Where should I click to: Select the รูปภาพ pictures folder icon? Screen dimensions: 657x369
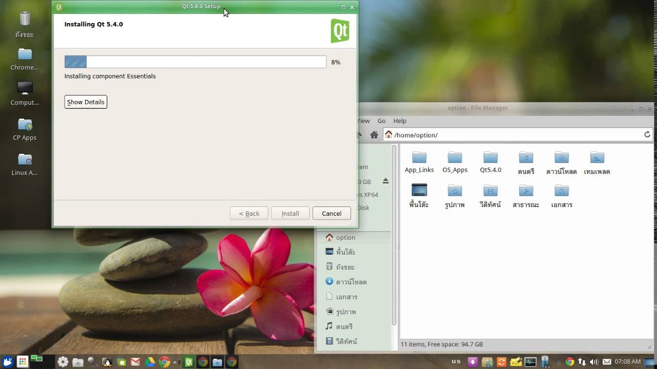(x=455, y=190)
